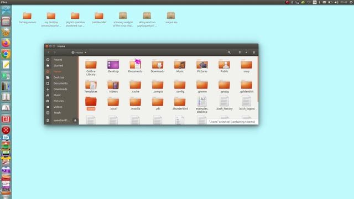Select the .config folder

coord(180,86)
